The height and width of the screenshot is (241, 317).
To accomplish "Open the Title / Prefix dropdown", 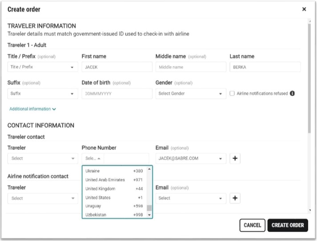I will click(43, 67).
